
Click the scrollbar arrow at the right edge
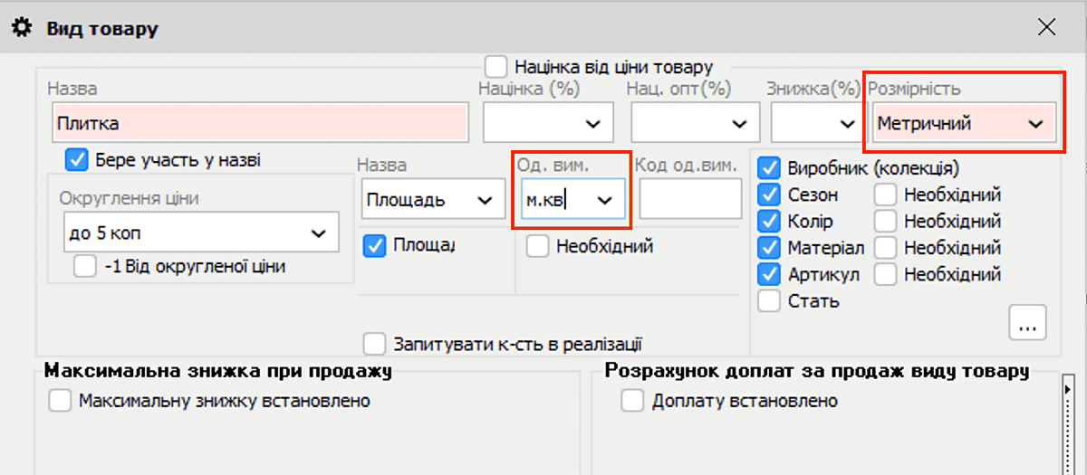[1069, 389]
